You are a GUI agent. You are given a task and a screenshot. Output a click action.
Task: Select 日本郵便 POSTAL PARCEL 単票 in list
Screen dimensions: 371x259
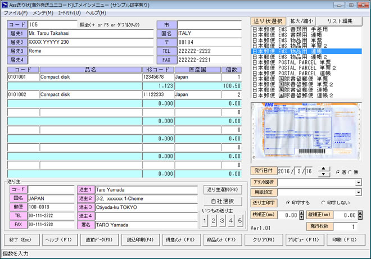(291, 62)
